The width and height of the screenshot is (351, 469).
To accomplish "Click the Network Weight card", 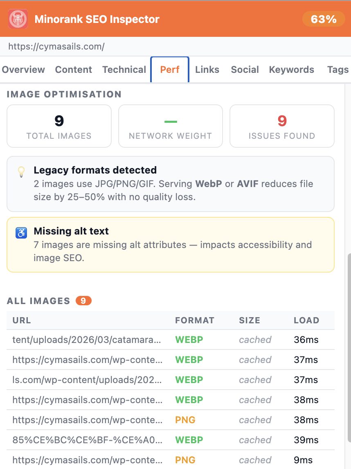I will click(x=171, y=126).
